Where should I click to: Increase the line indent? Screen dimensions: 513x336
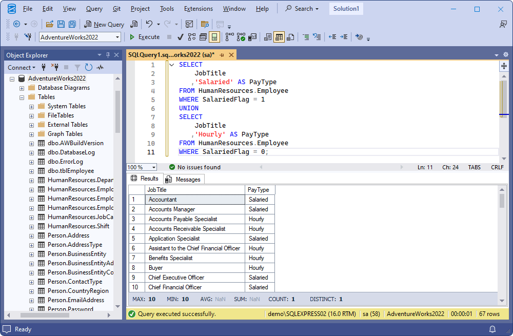pyautogui.click(x=344, y=37)
